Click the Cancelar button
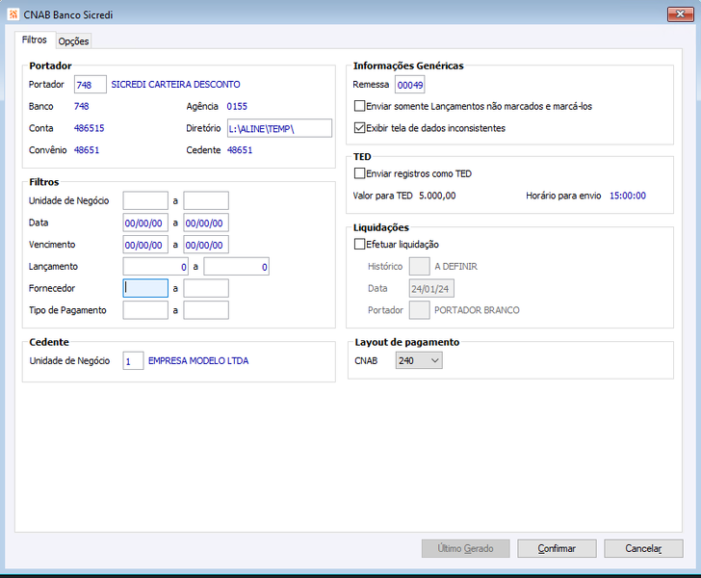 (x=643, y=548)
